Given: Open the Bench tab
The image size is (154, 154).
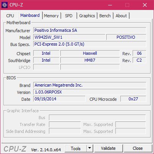Looking at the screenshot, I should pos(105,16).
